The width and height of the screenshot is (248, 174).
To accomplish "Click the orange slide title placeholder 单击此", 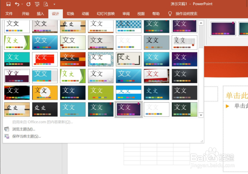I will [237, 96].
